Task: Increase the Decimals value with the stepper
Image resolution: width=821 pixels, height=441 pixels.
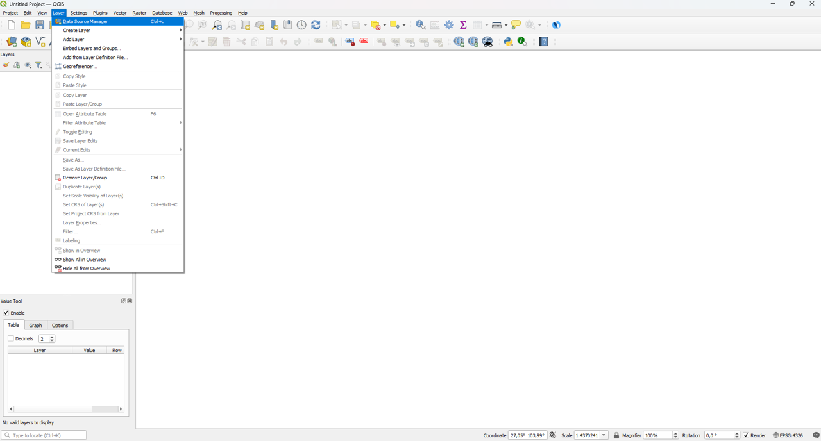Action: point(51,336)
